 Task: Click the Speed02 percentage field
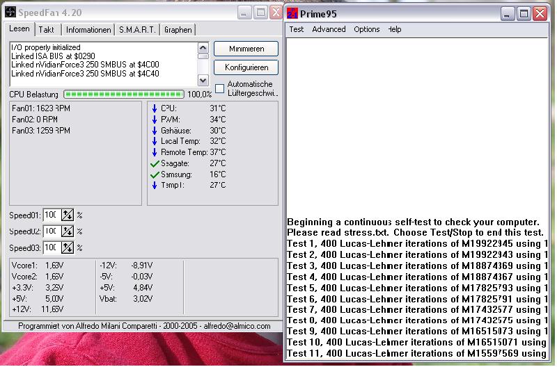tap(52, 231)
